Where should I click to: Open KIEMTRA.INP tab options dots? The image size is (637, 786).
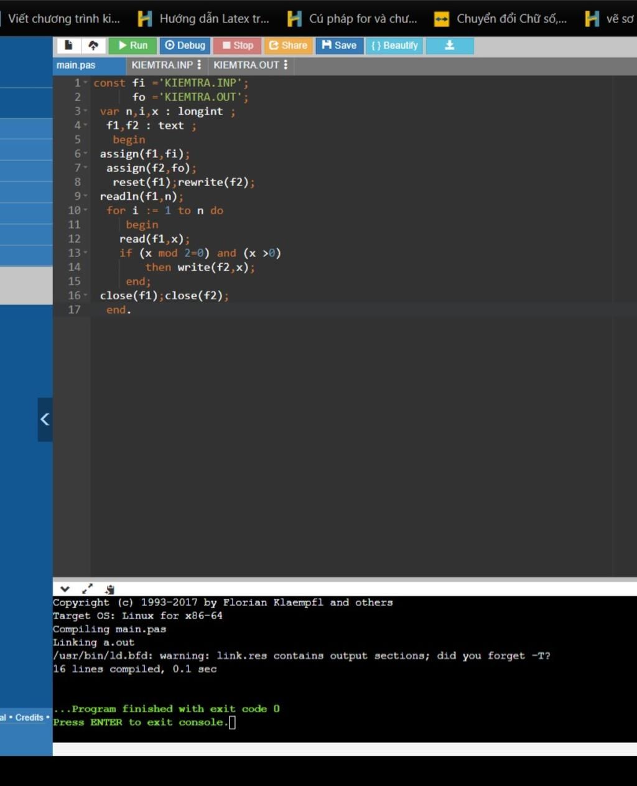[x=199, y=65]
